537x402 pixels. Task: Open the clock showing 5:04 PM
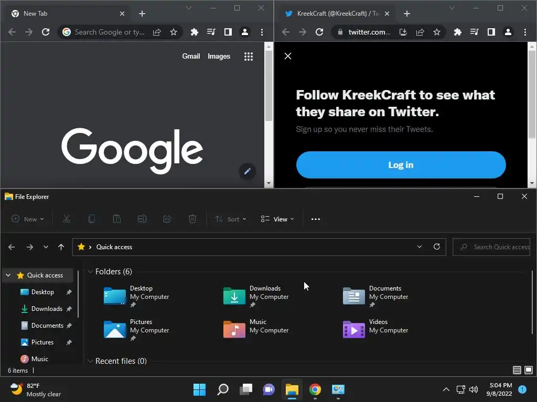tap(499, 389)
